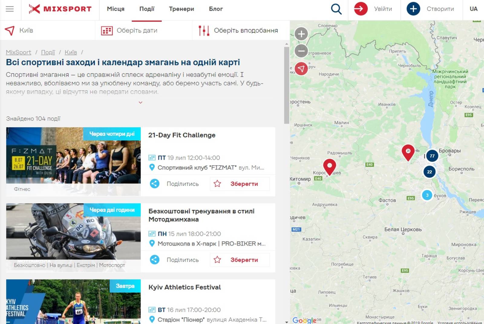The height and width of the screenshot is (324, 484).
Task: Open the Оберіть дати date picker
Action: pos(137,31)
